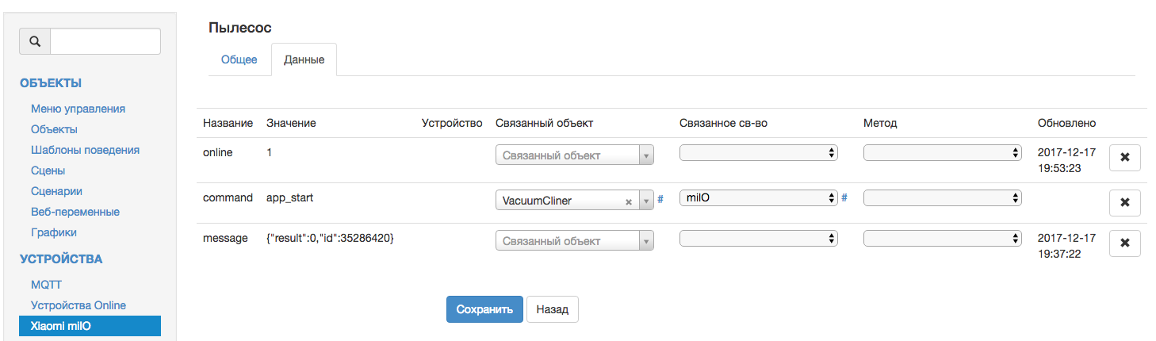Viewport: 1156px width, 341px height.
Task: Delete the online row with X icon
Action: 1124,158
